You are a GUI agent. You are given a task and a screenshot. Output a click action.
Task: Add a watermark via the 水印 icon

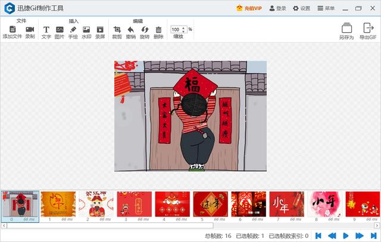point(86,30)
